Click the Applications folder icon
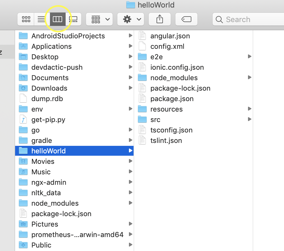This screenshot has width=284, height=251. pyautogui.click(x=23, y=46)
